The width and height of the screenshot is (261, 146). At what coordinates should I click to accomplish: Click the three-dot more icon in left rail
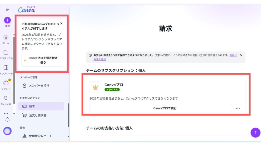pos(6,113)
